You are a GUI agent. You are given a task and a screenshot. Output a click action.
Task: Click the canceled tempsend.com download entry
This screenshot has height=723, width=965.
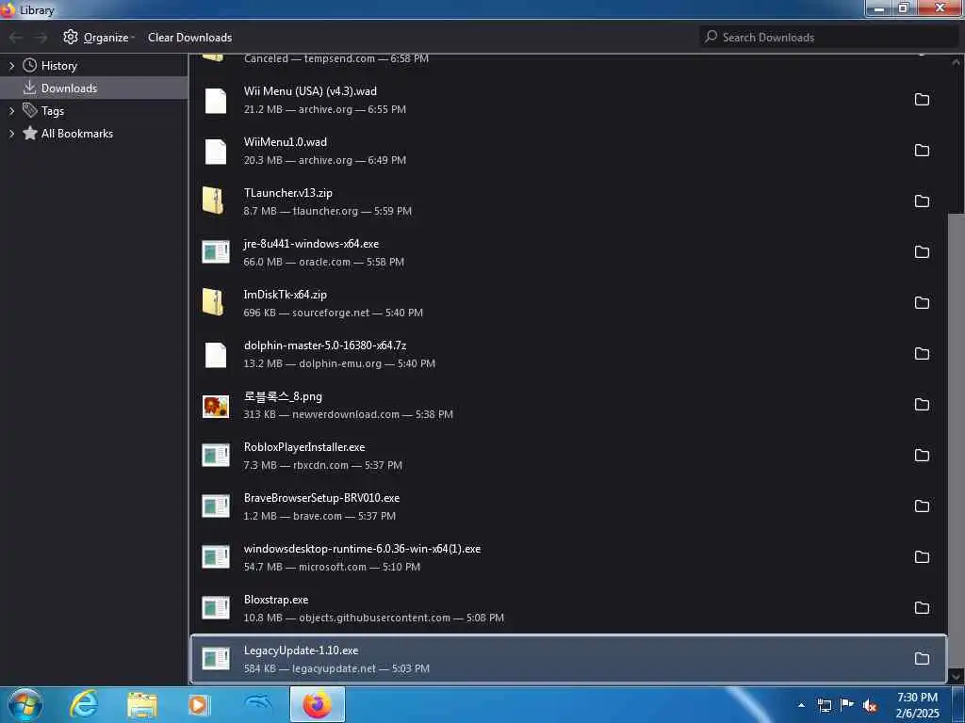tap(568, 59)
